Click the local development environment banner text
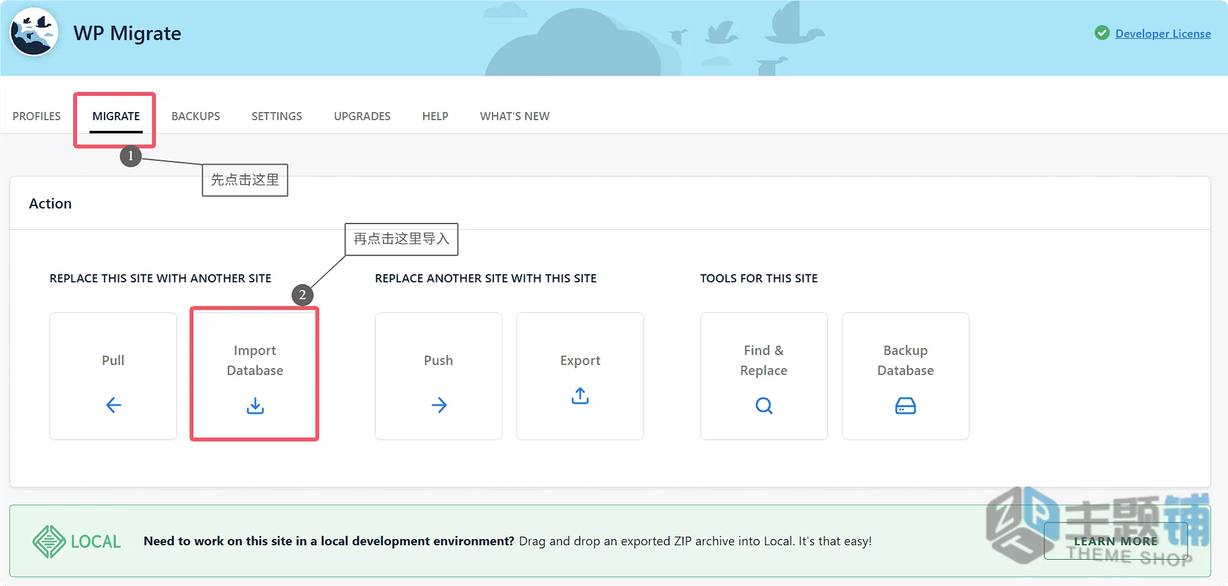Image resolution: width=1228 pixels, height=586 pixels. click(x=508, y=541)
